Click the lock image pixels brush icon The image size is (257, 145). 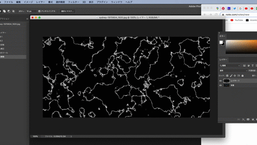pos(231,76)
